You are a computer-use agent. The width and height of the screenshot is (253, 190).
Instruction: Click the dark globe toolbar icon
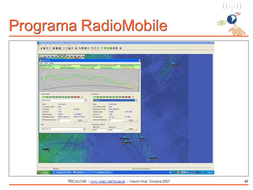(x=57, y=48)
